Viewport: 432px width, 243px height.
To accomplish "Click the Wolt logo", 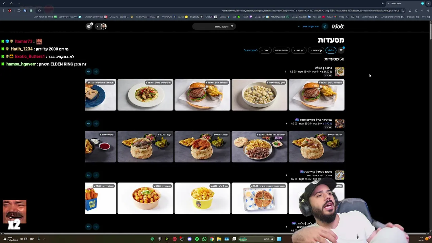I will [x=338, y=26].
